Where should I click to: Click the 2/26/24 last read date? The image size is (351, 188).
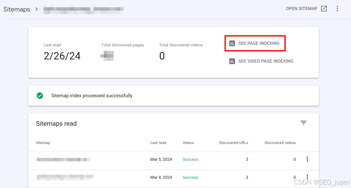coord(62,56)
